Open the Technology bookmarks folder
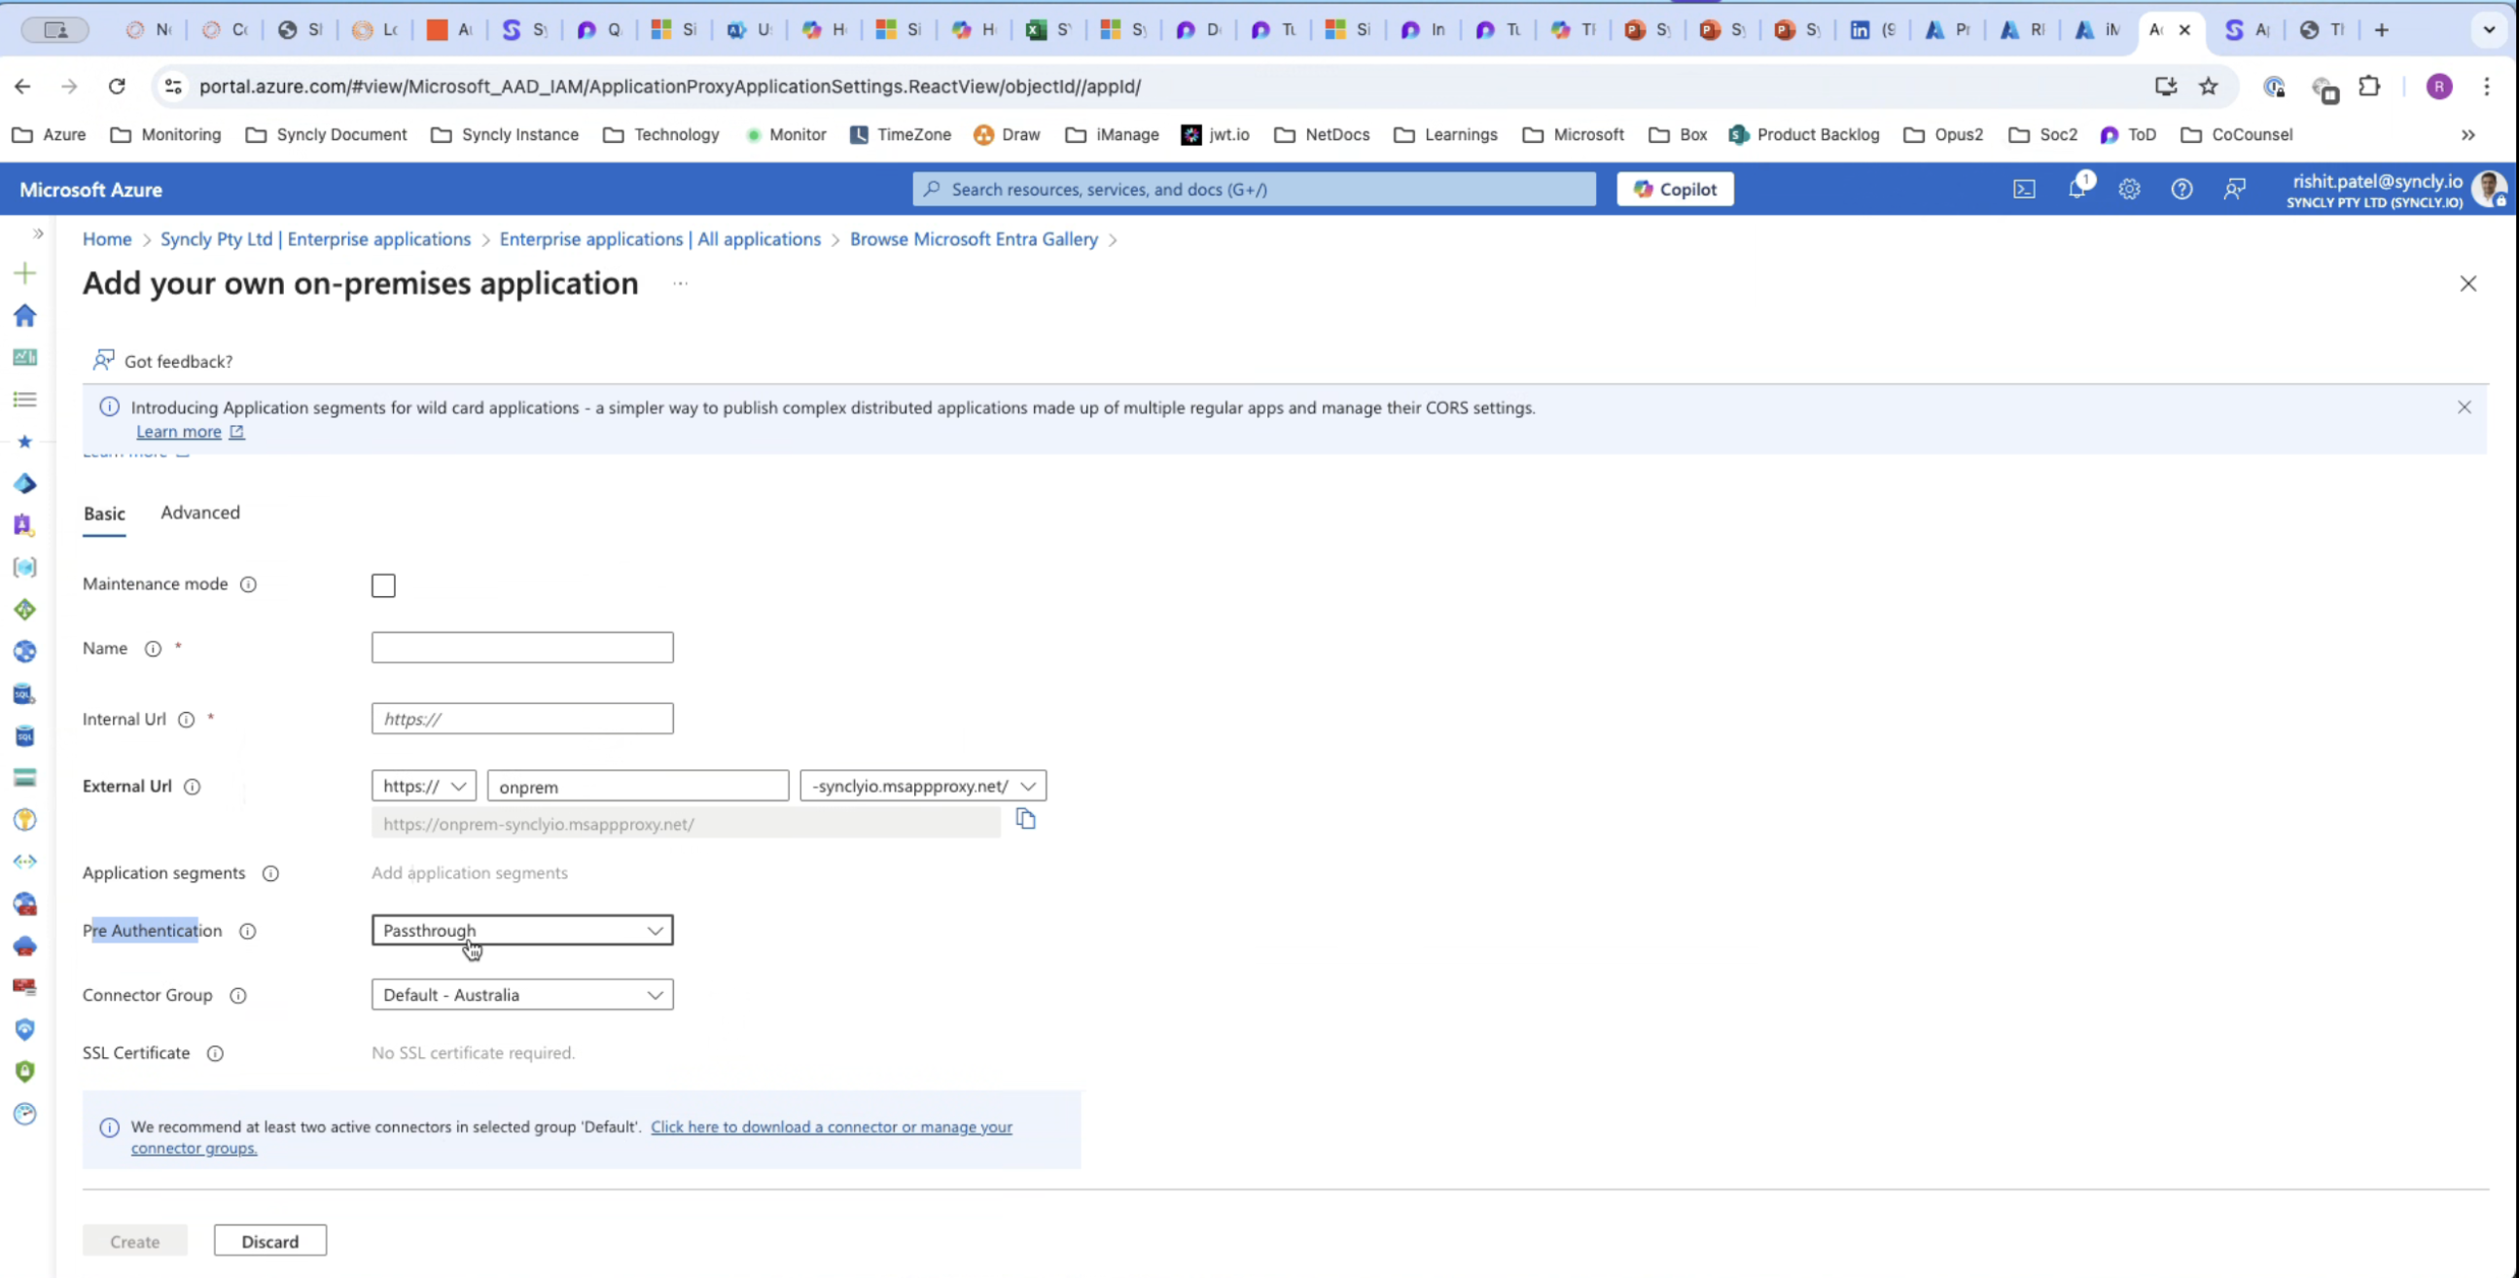Viewport: 2519px width, 1278px height. [x=662, y=135]
